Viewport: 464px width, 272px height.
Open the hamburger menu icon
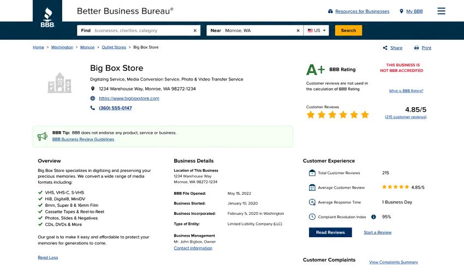(x=441, y=11)
